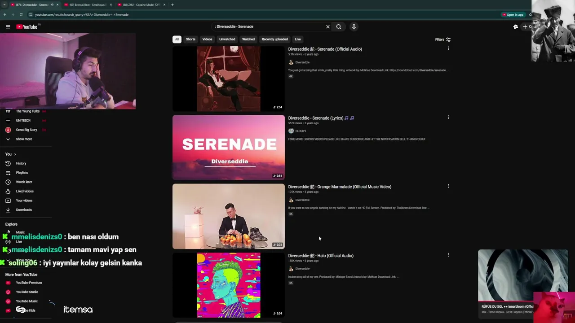Click the SERENADE lyrics video thumbnail
The width and height of the screenshot is (575, 323).
click(x=229, y=148)
